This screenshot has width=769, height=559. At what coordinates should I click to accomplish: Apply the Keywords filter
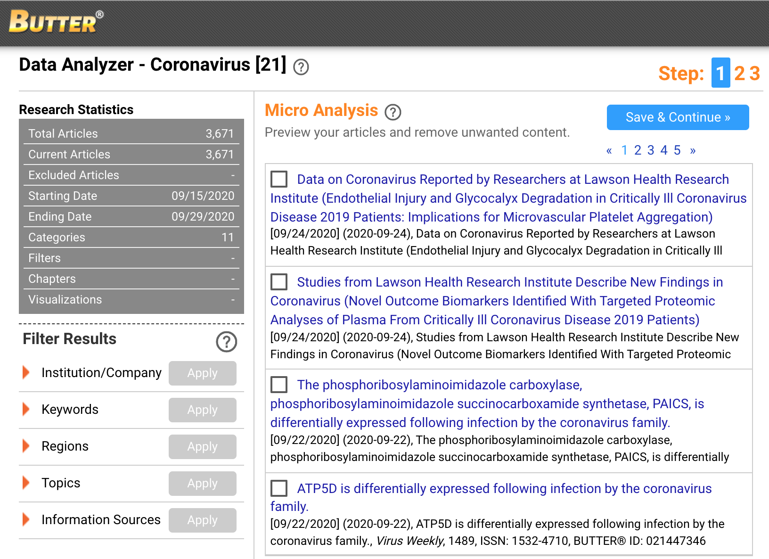203,410
